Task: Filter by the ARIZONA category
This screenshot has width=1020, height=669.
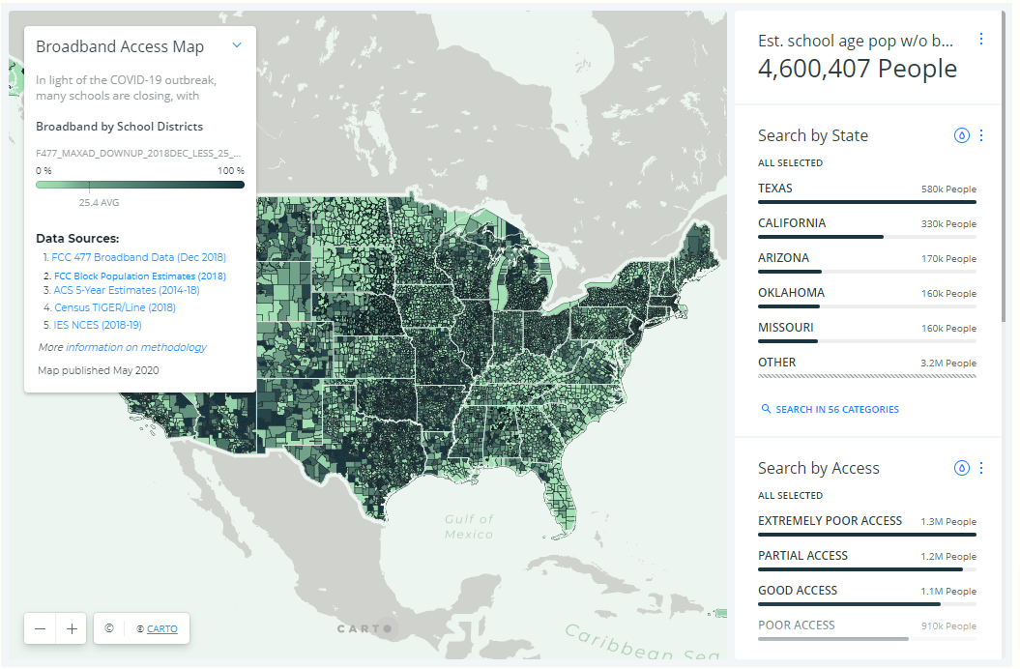Action: pos(867,262)
